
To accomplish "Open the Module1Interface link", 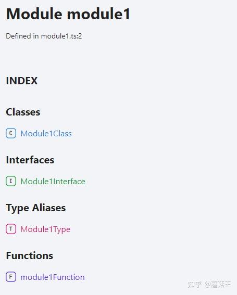I will coord(53,182).
